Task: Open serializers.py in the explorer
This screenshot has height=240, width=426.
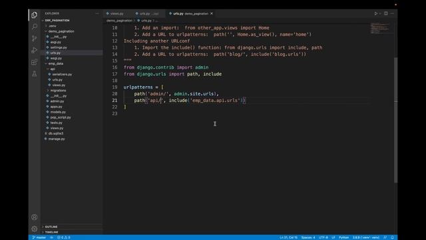Action: pyautogui.click(x=62, y=74)
